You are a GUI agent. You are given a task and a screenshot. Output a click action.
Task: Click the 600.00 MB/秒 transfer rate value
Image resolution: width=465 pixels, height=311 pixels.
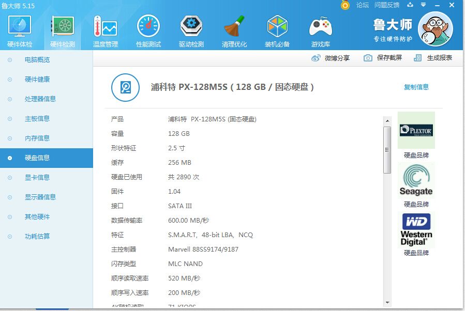189,221
